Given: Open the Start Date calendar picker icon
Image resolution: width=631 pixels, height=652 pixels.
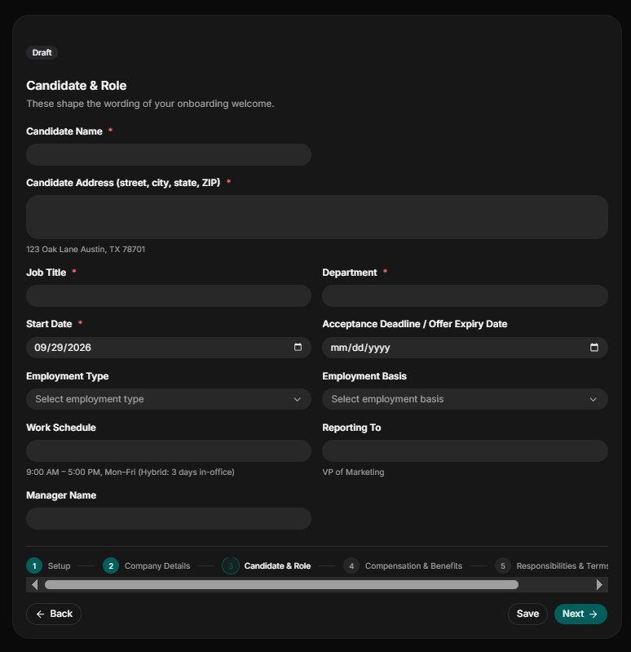Looking at the screenshot, I should pos(298,347).
